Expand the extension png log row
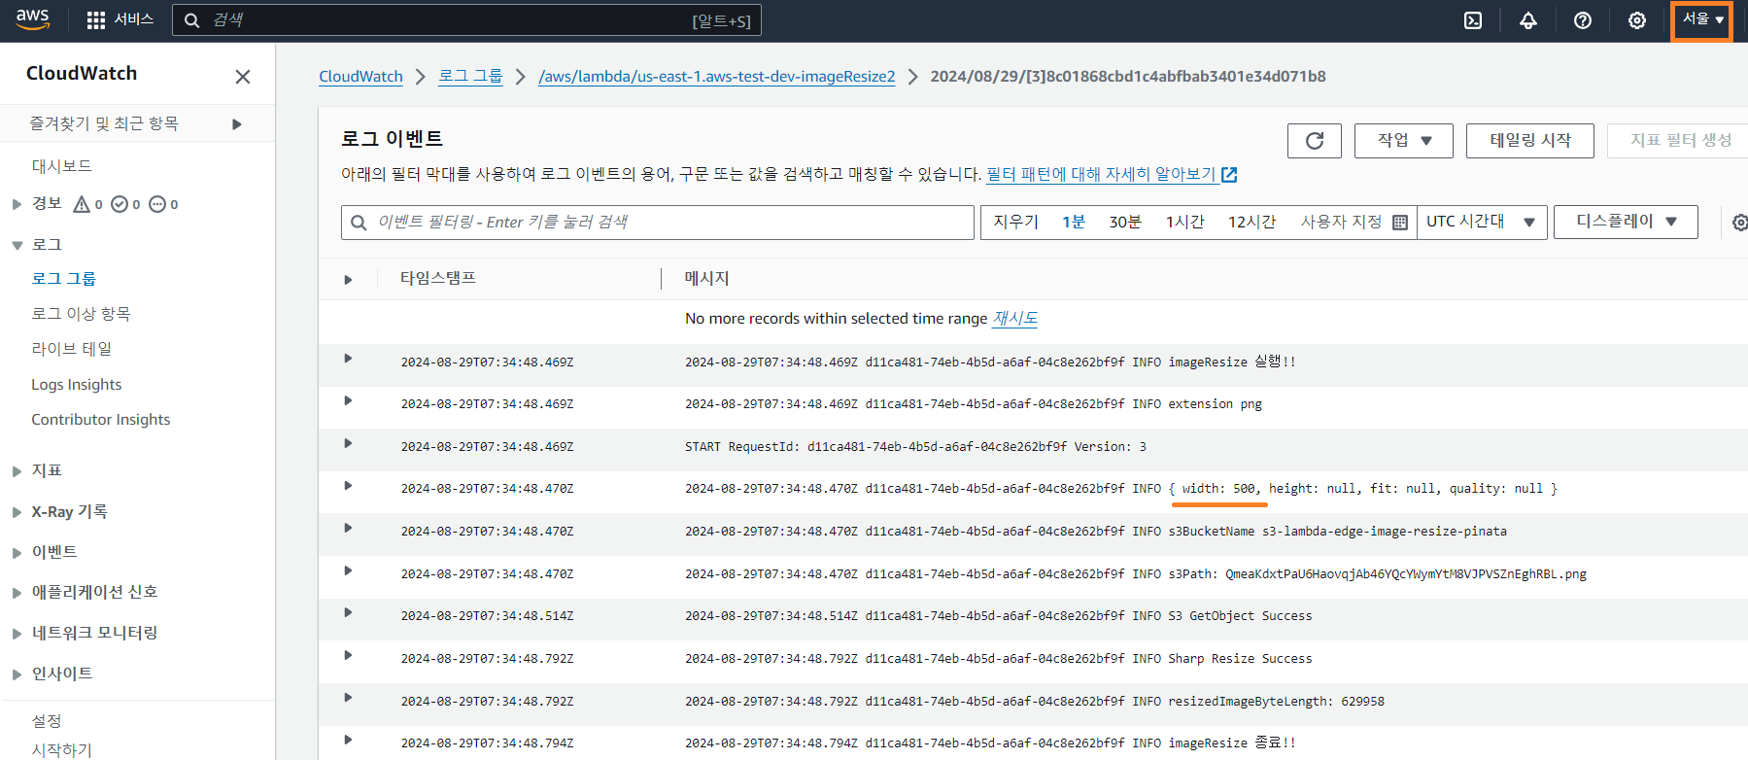Image resolution: width=1748 pixels, height=760 pixels. click(348, 400)
